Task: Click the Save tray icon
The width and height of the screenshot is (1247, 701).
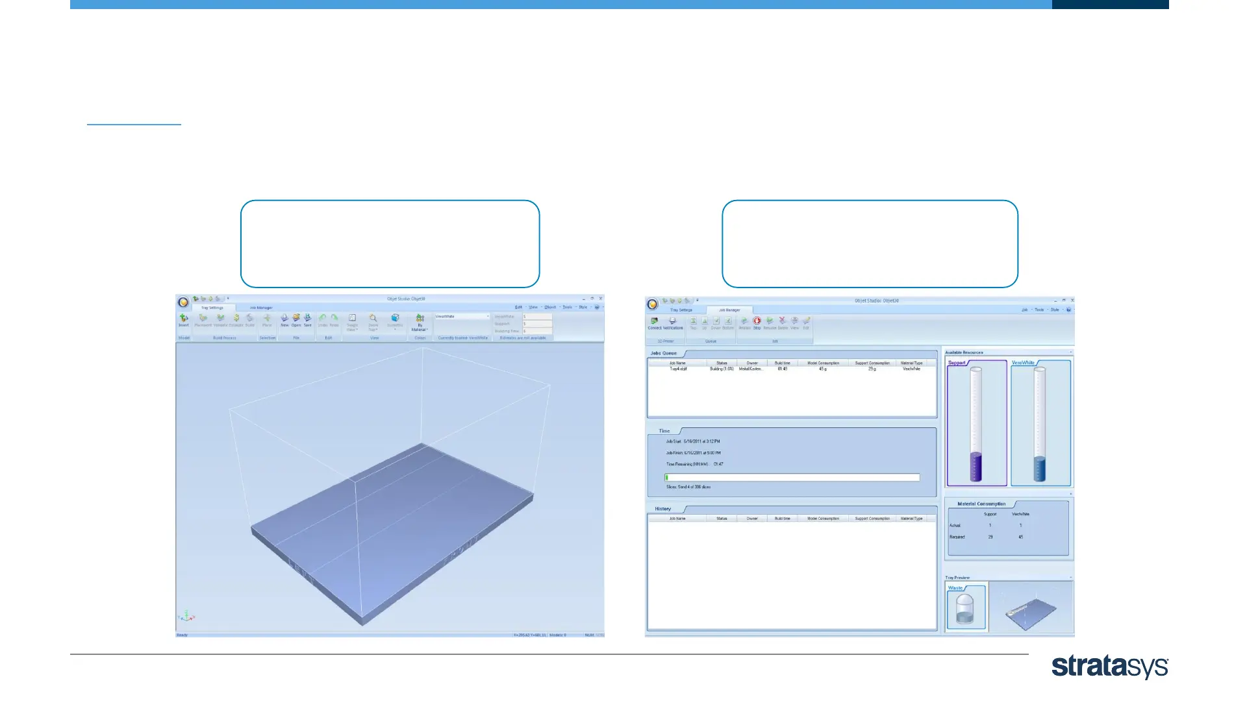Action: click(307, 319)
